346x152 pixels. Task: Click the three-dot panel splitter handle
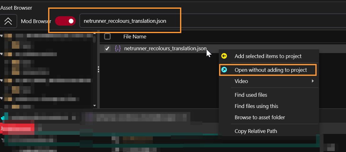pyautogui.click(x=98, y=69)
